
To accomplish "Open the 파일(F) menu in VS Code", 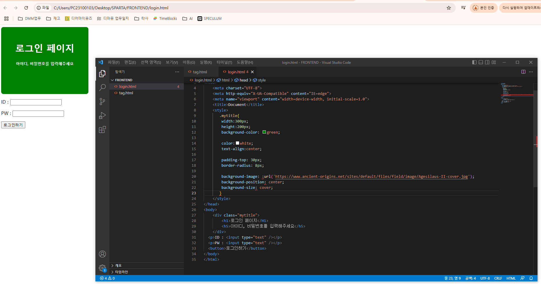I will pos(113,62).
